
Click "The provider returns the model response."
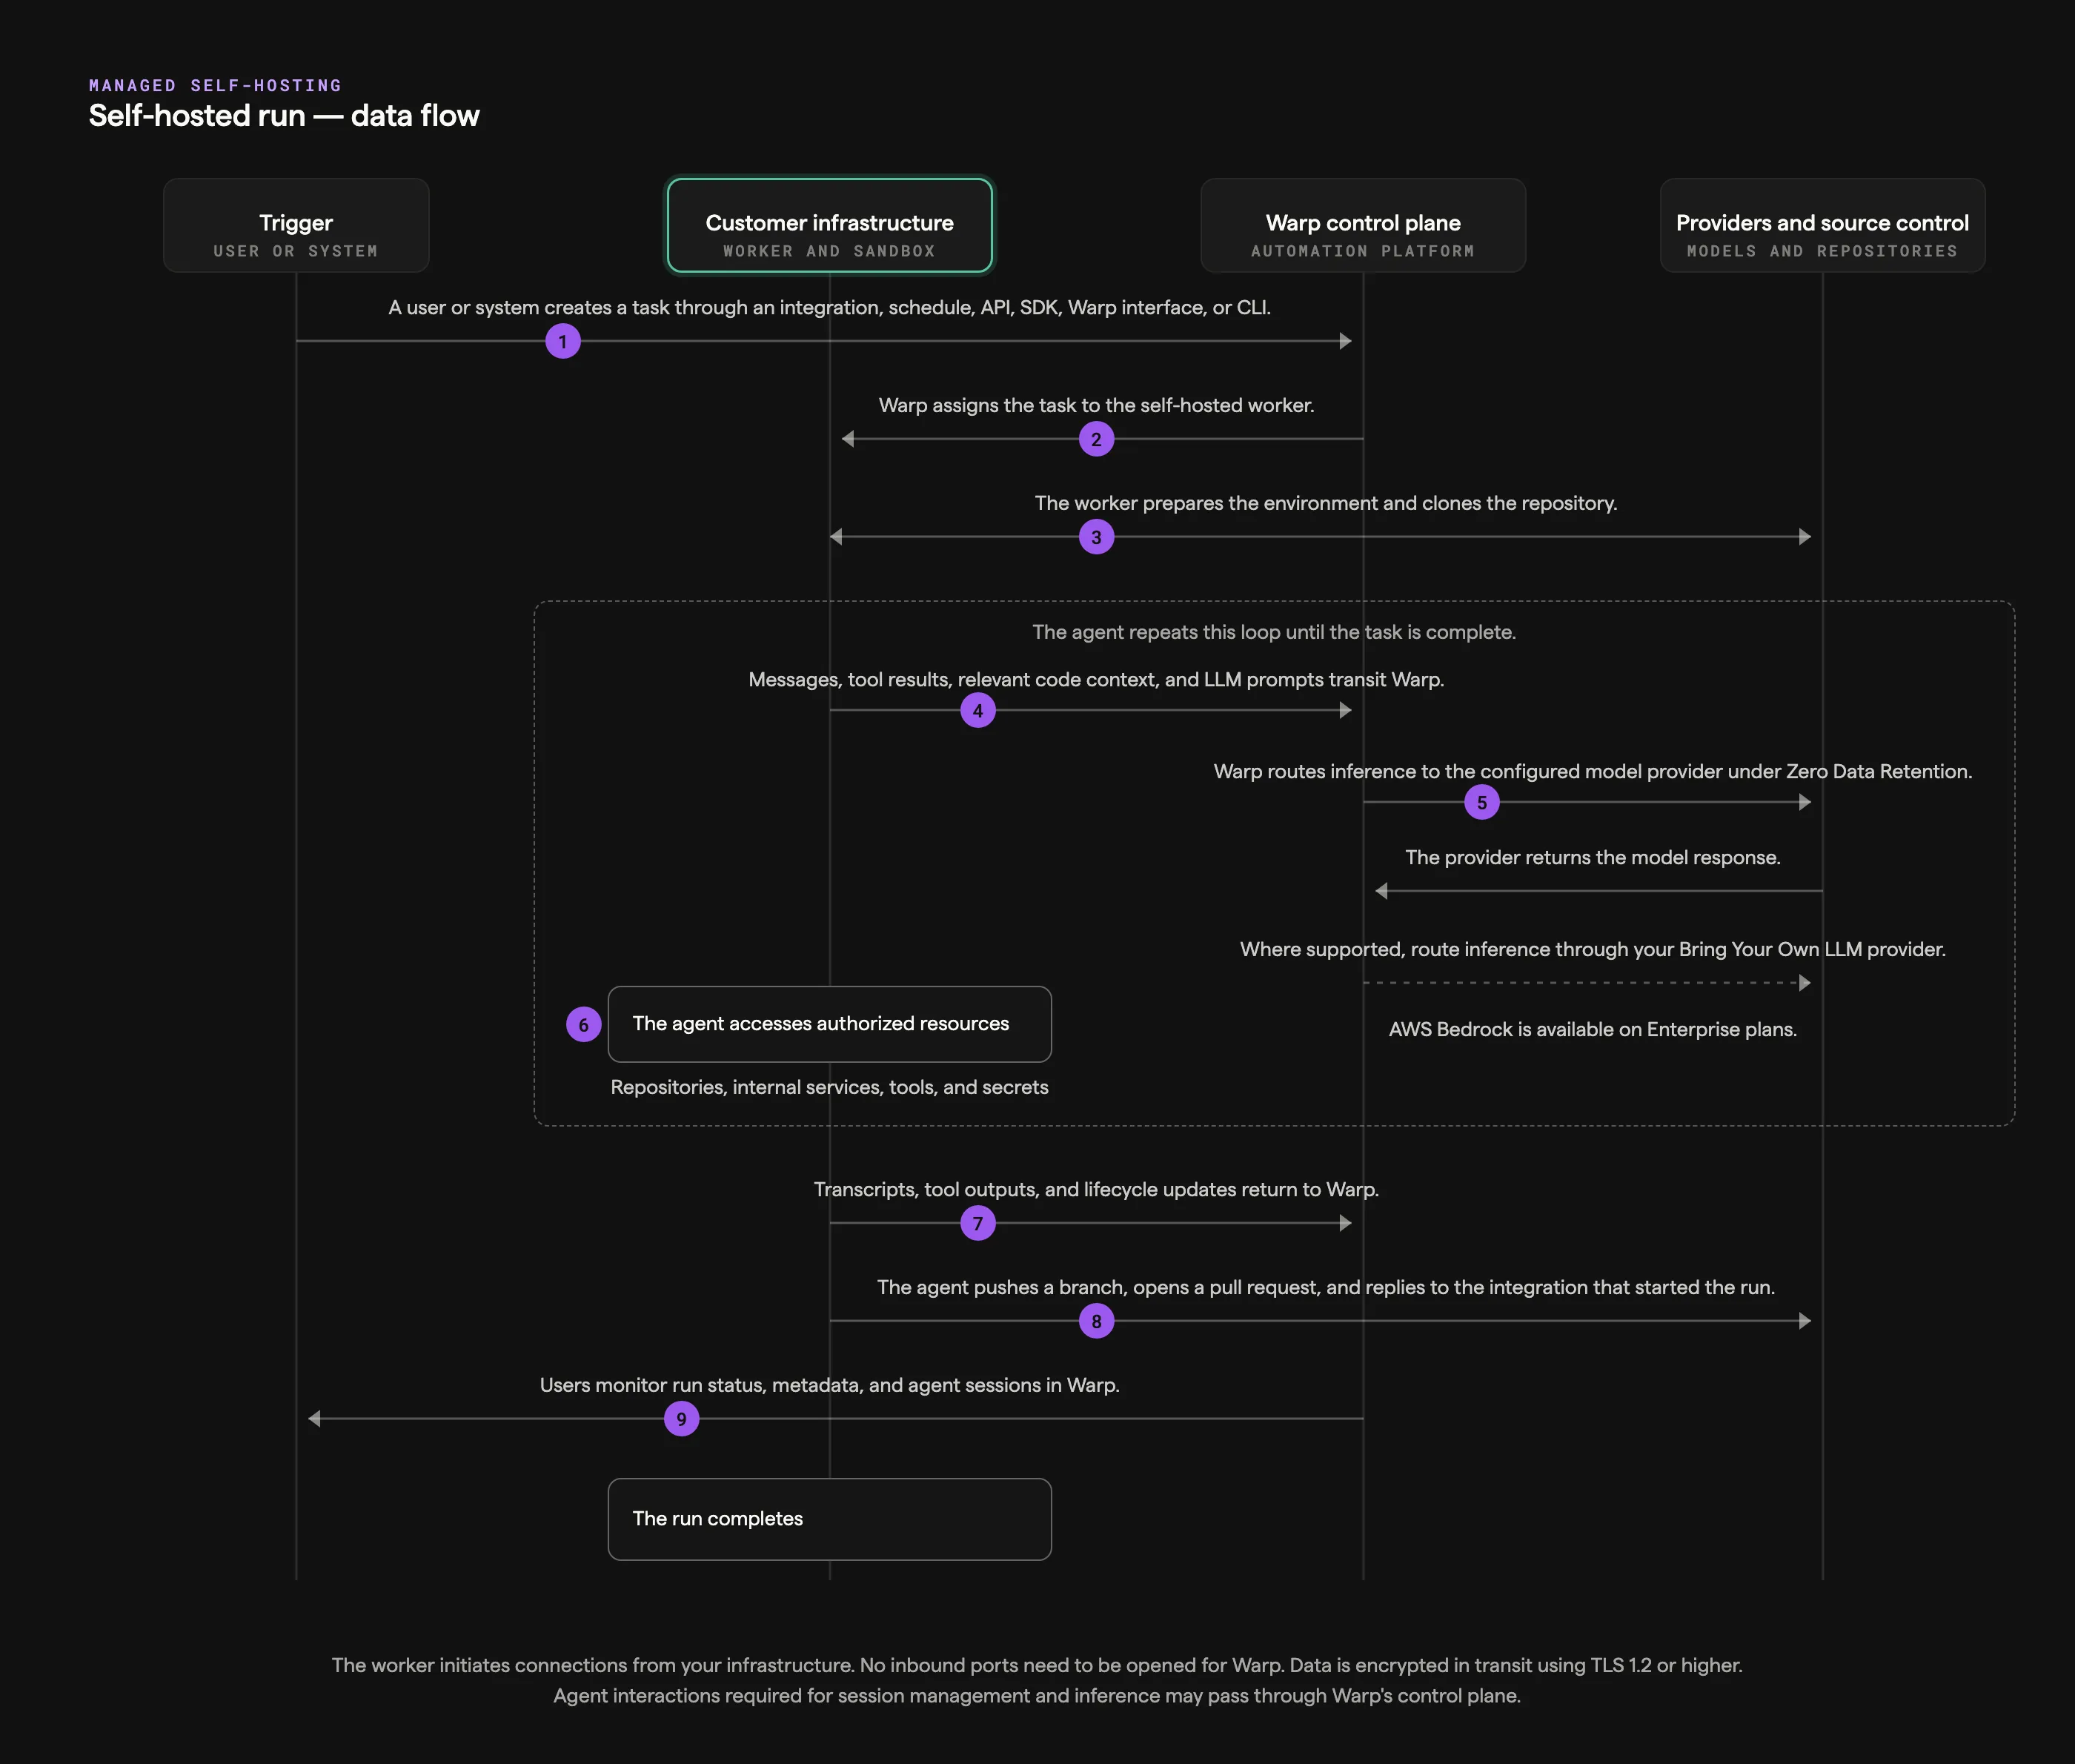[x=1593, y=857]
